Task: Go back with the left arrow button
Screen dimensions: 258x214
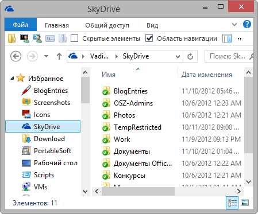Action: 16,56
